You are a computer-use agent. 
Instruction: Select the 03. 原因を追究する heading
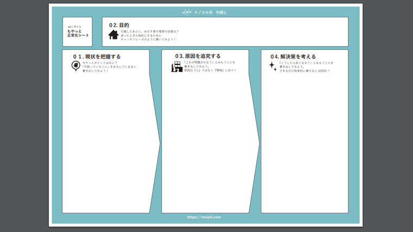198,56
